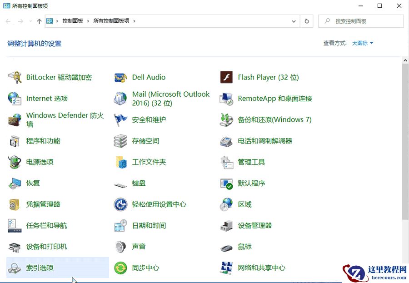Open 网络和共享中心
Image resolution: width=409 pixels, height=283 pixels.
(261, 268)
